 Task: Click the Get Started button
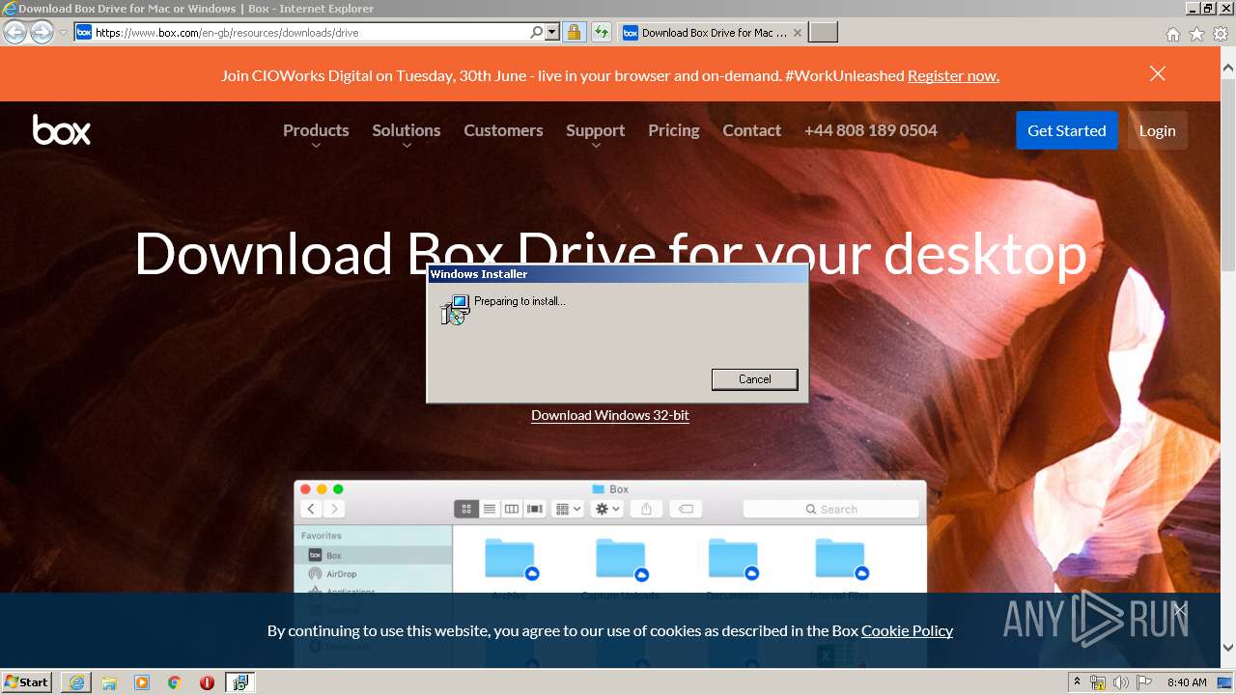tap(1066, 130)
